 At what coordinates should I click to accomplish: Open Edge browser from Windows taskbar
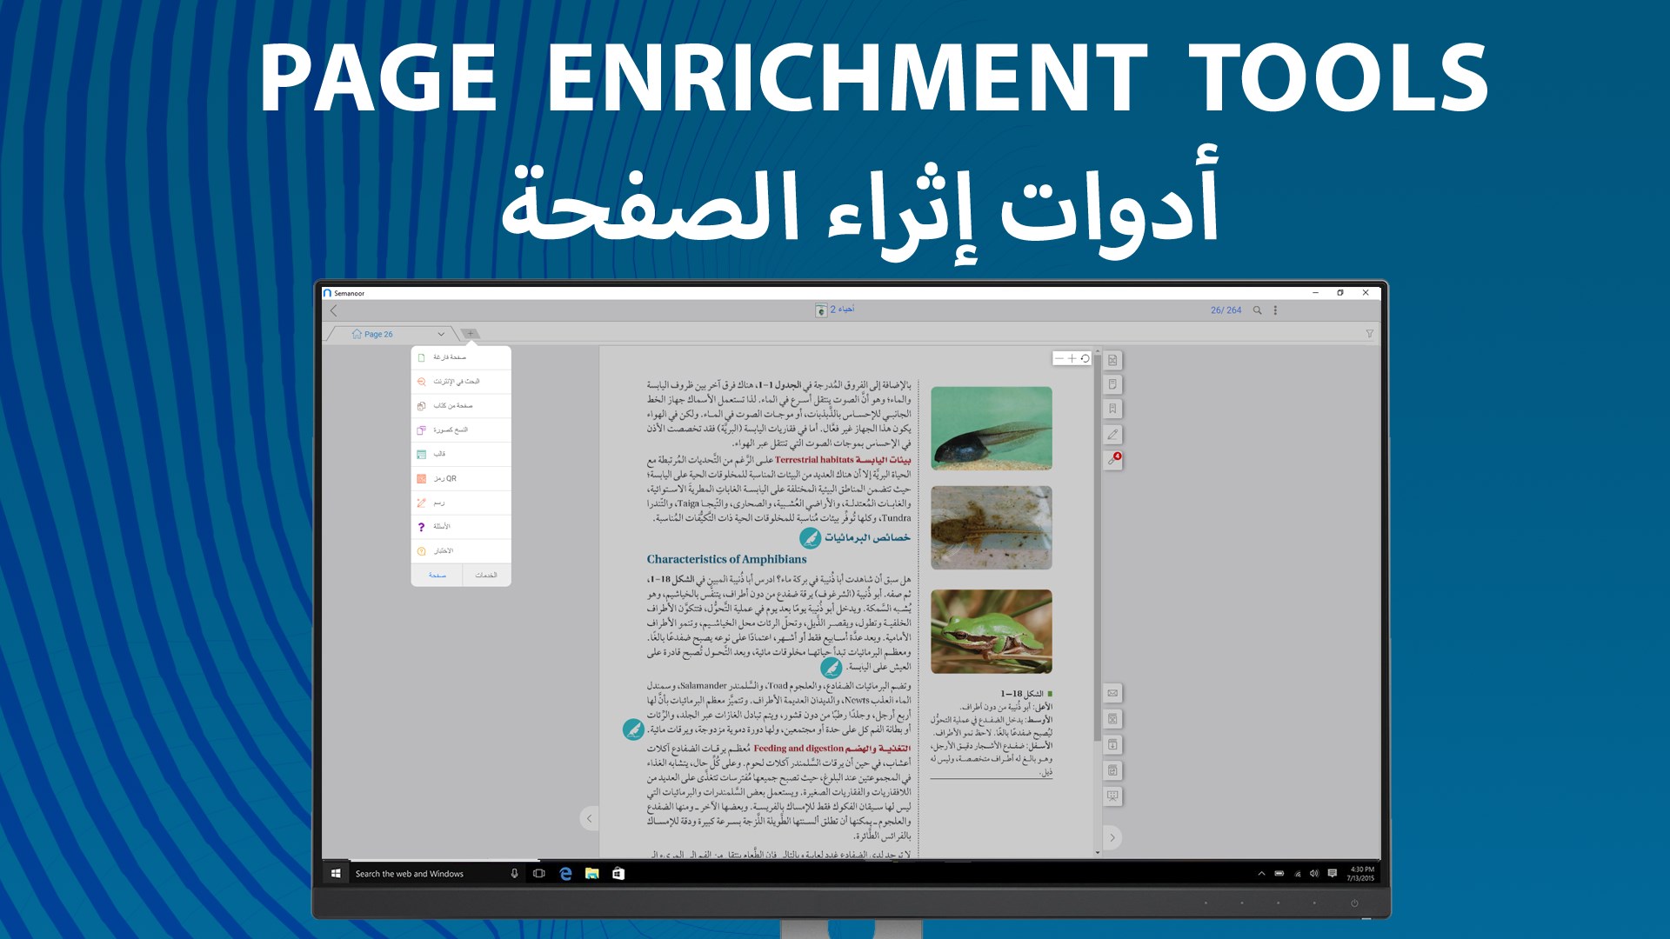pyautogui.click(x=565, y=874)
